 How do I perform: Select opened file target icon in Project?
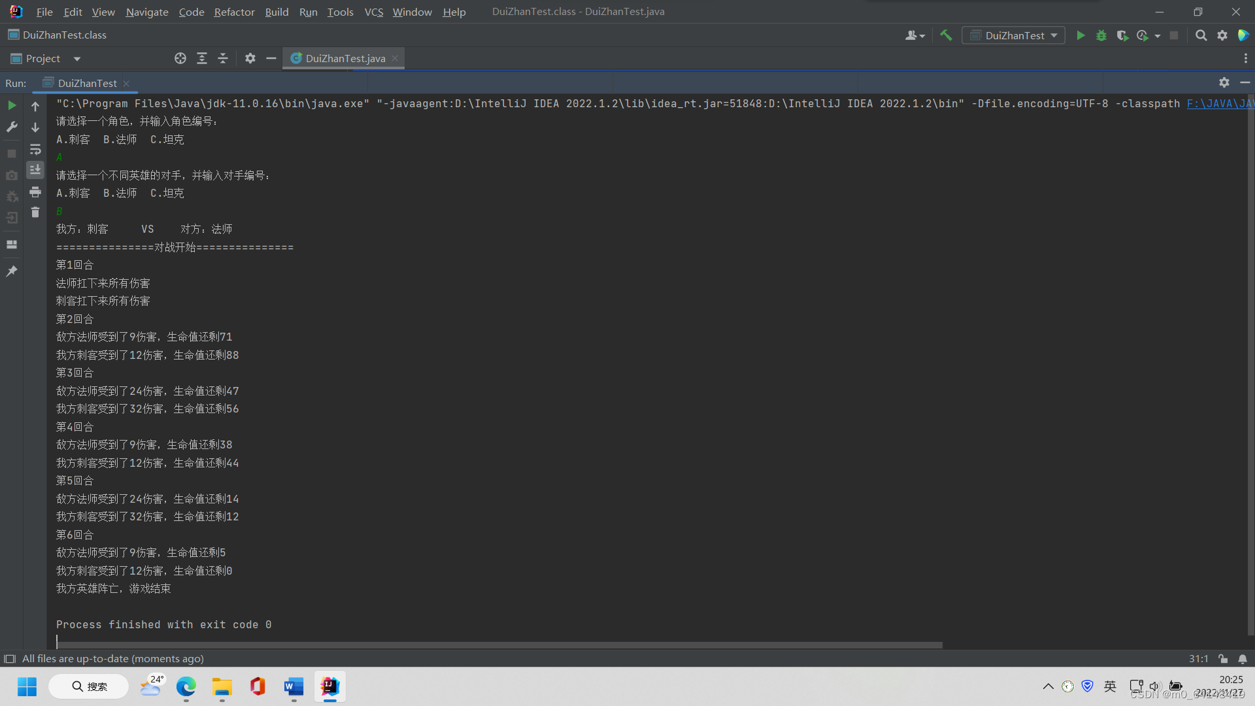[180, 58]
